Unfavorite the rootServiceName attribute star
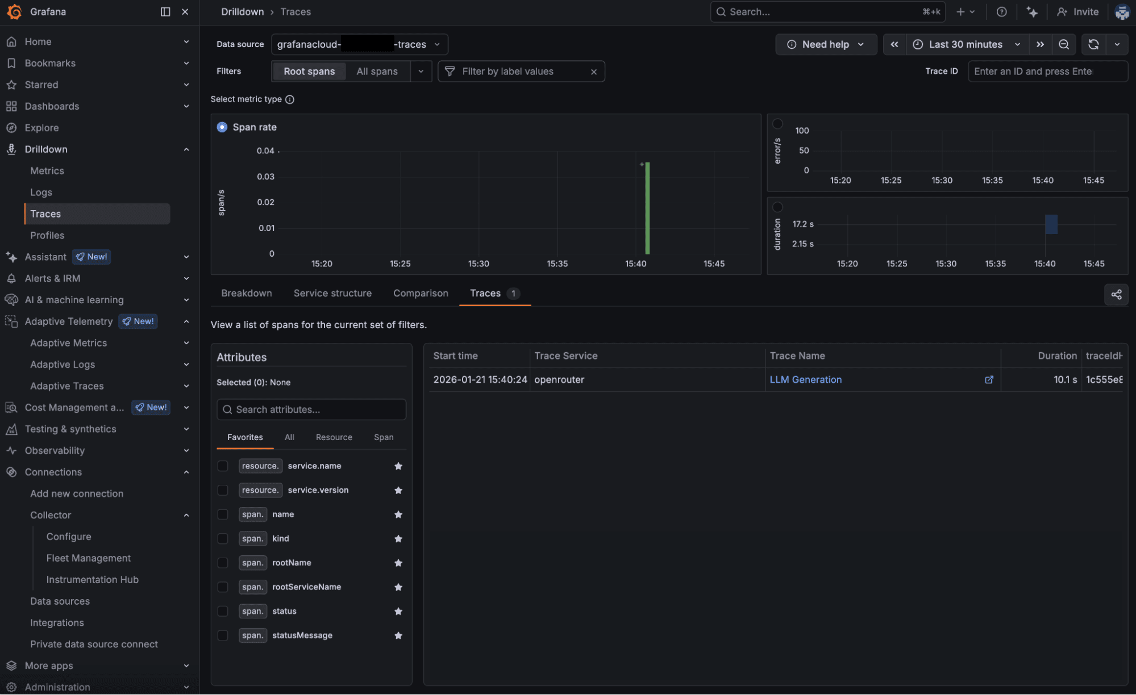 [398, 587]
